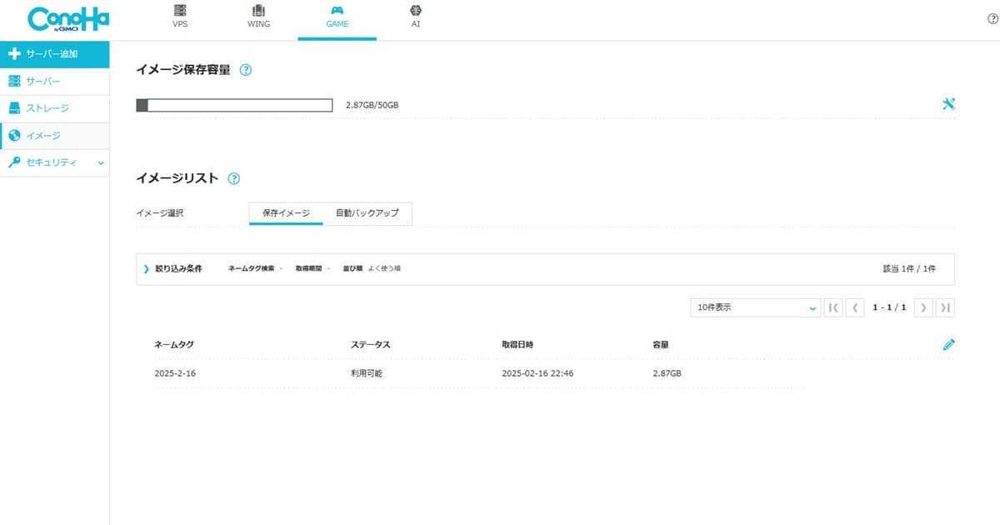Open help icon at top right

tap(992, 19)
